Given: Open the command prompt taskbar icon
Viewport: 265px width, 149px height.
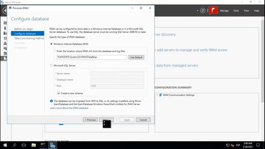Looking at the screenshot, I should click(43, 145).
